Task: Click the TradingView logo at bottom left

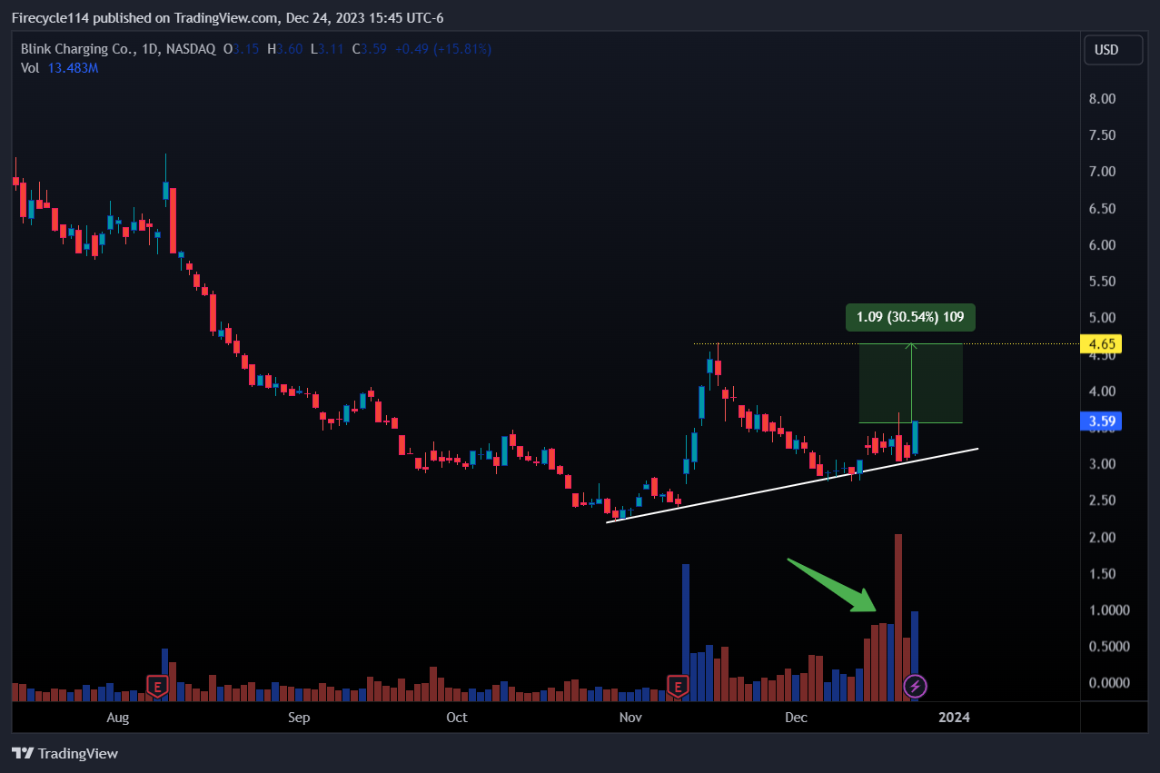Action: 64,753
